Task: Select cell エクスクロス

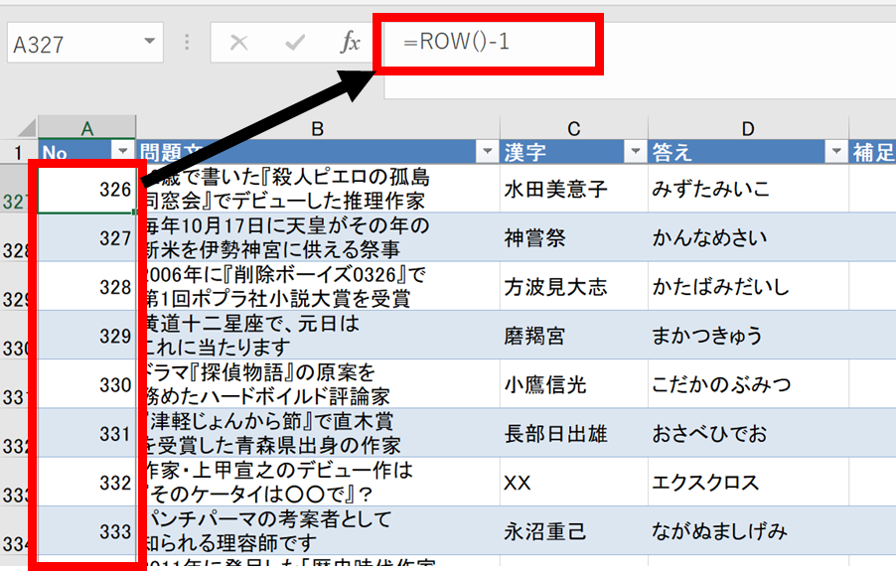Action: (x=749, y=482)
